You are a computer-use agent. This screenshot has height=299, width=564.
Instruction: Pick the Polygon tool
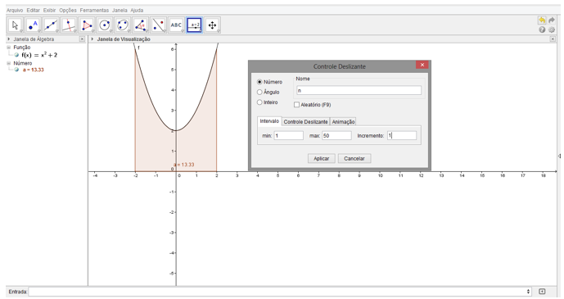click(87, 25)
